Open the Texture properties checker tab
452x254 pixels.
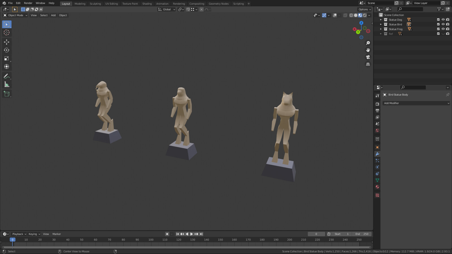point(377,195)
